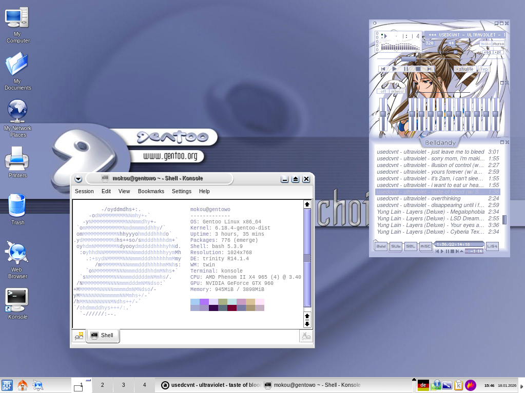The width and height of the screenshot is (525, 393).
Task: Click the sel button in the playlist
Action: pos(410,246)
